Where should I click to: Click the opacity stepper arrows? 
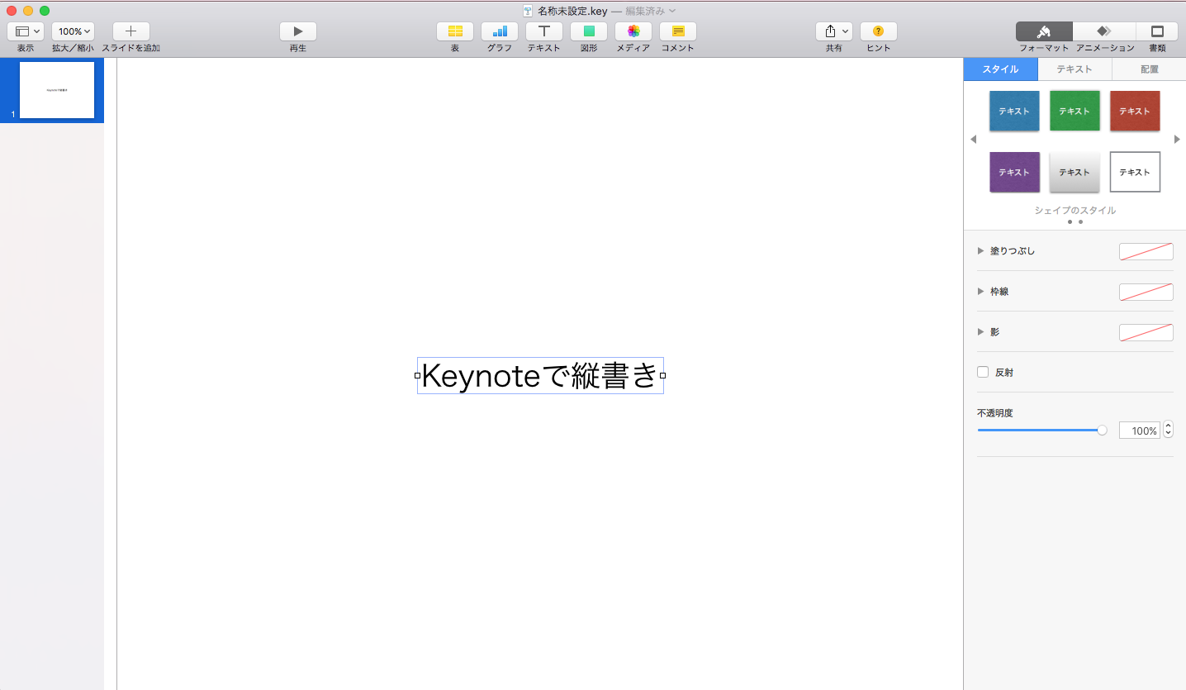click(1168, 431)
